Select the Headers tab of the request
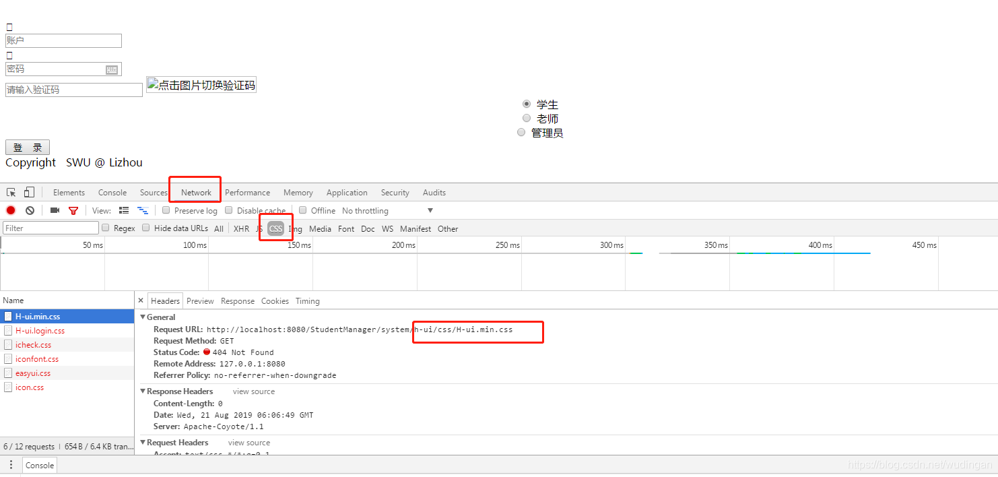The image size is (998, 477). pyautogui.click(x=166, y=301)
